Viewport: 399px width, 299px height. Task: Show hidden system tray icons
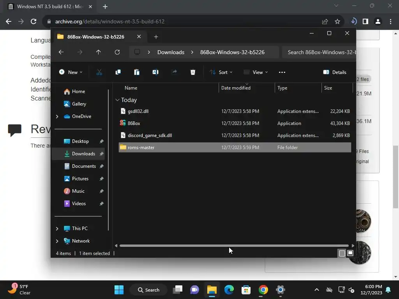tap(317, 290)
